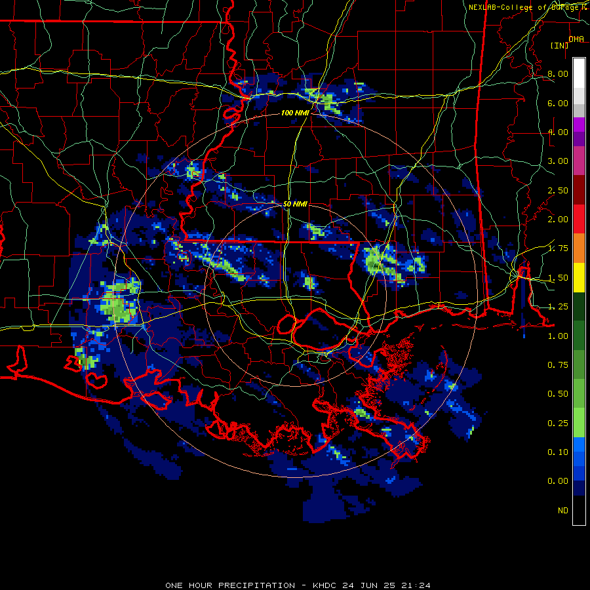The width and height of the screenshot is (590, 590).
Task: Click the 50 NMI range ring label
Action: [295, 204]
